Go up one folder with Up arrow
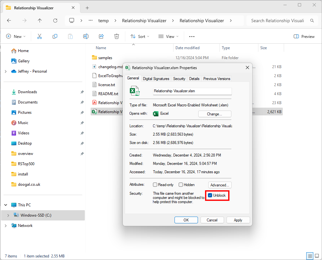322x260 pixels. click(x=40, y=21)
